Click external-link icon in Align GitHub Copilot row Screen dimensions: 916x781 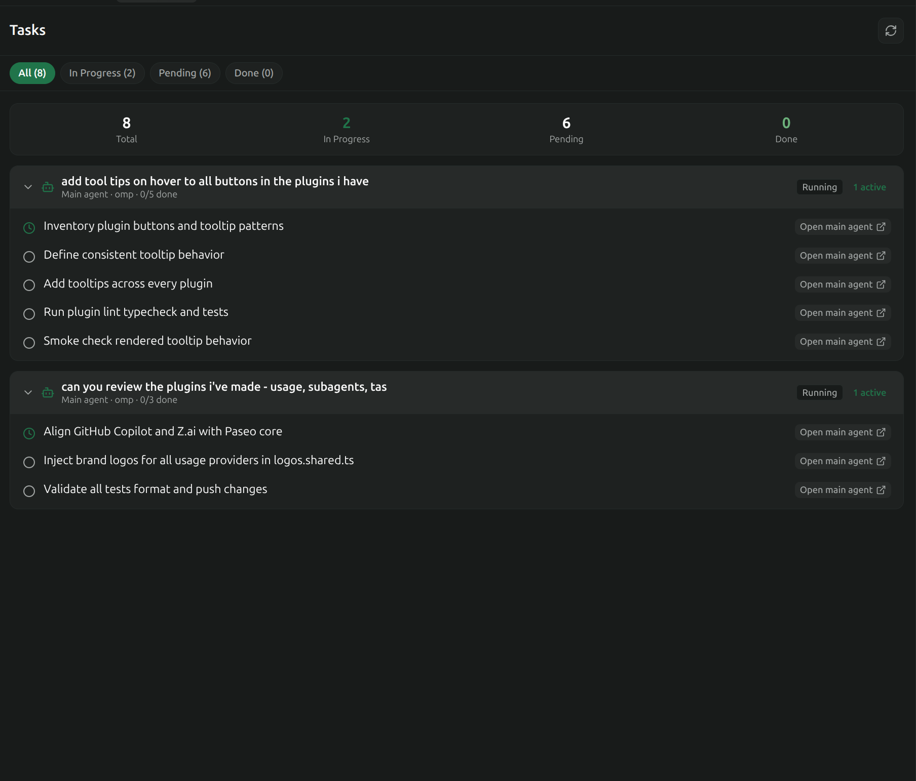pyautogui.click(x=881, y=432)
